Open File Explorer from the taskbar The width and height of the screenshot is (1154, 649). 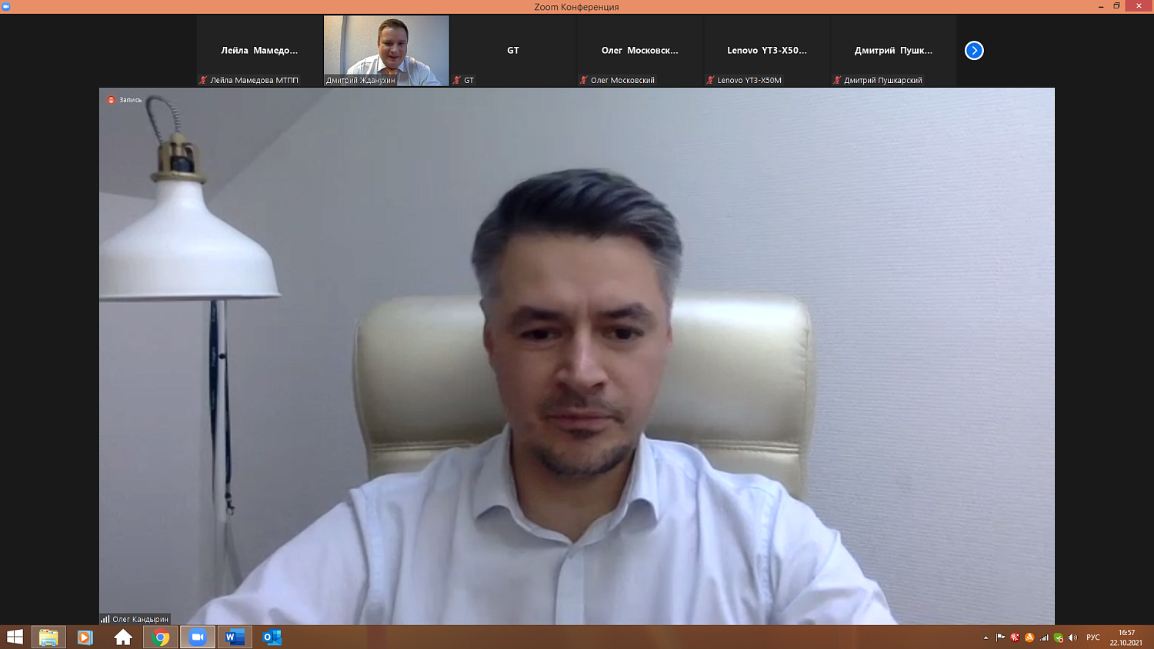click(x=48, y=637)
